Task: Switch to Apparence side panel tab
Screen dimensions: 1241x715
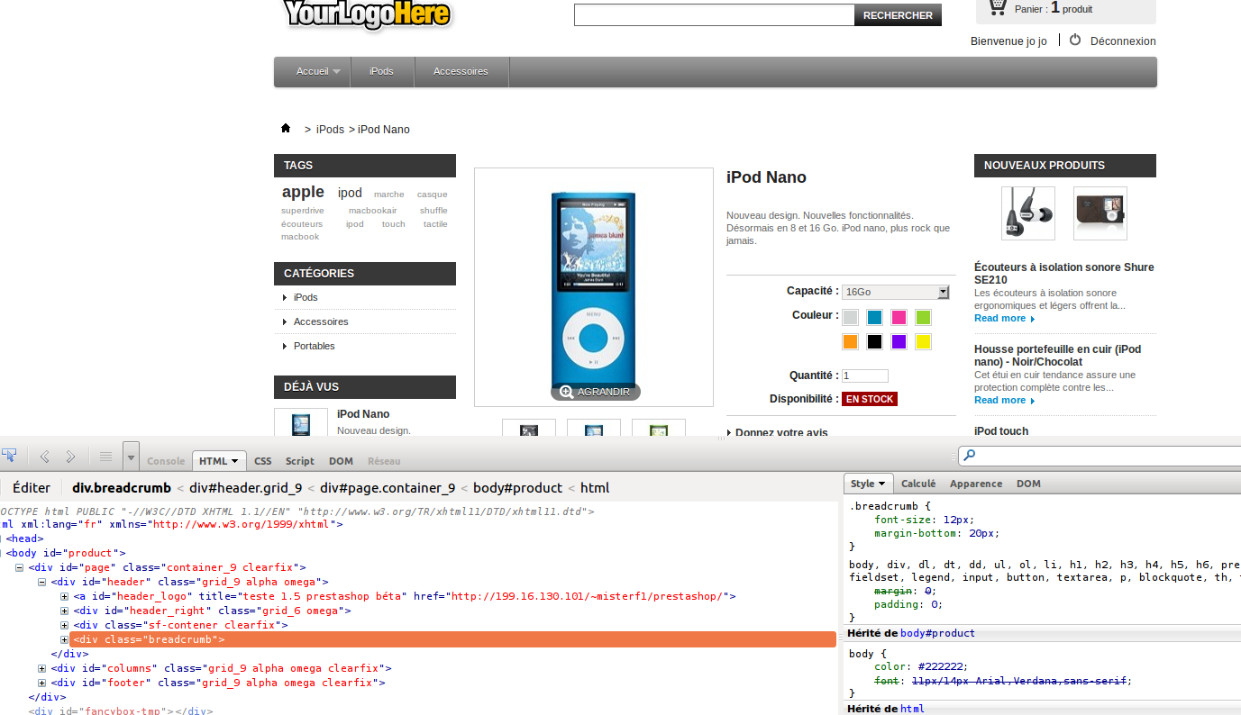Action: point(976,484)
